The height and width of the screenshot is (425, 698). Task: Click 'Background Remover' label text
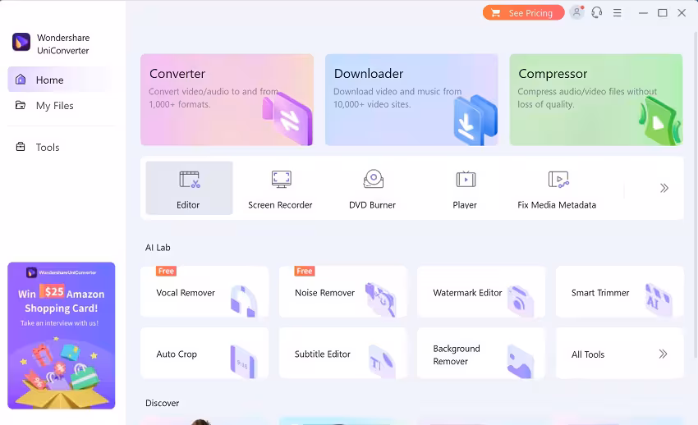457,354
